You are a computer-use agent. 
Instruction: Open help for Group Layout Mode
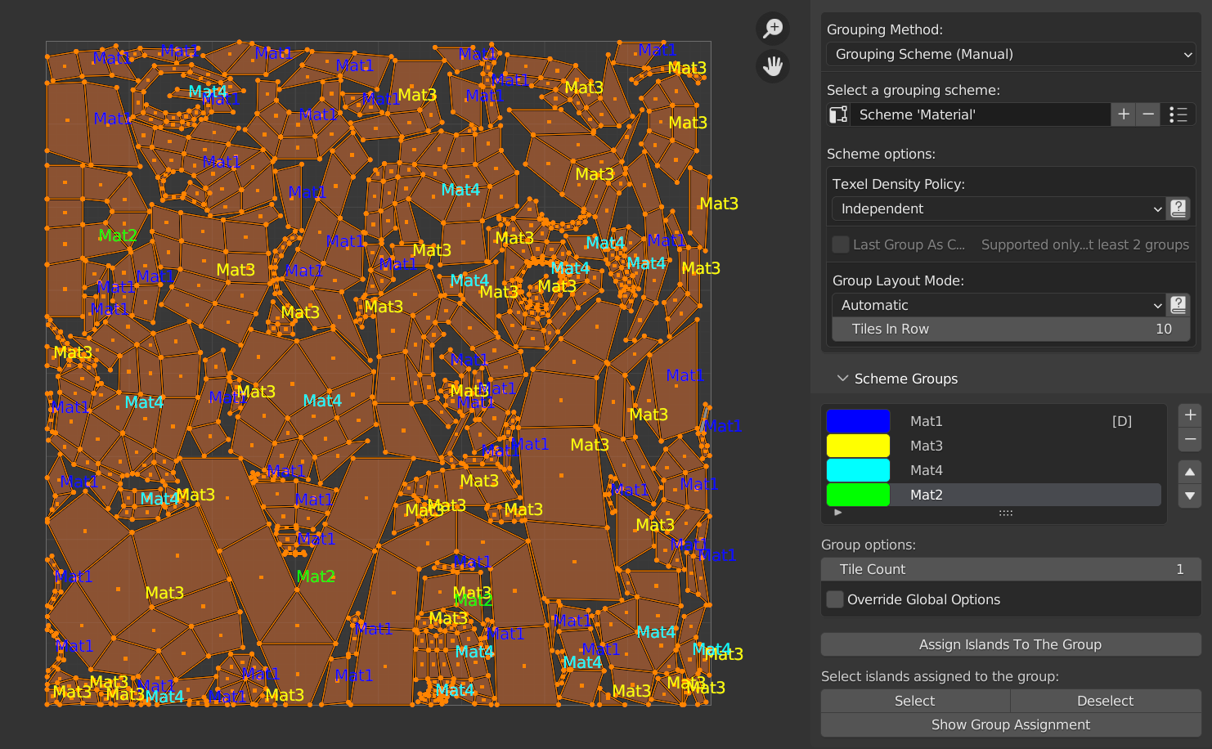coord(1178,305)
